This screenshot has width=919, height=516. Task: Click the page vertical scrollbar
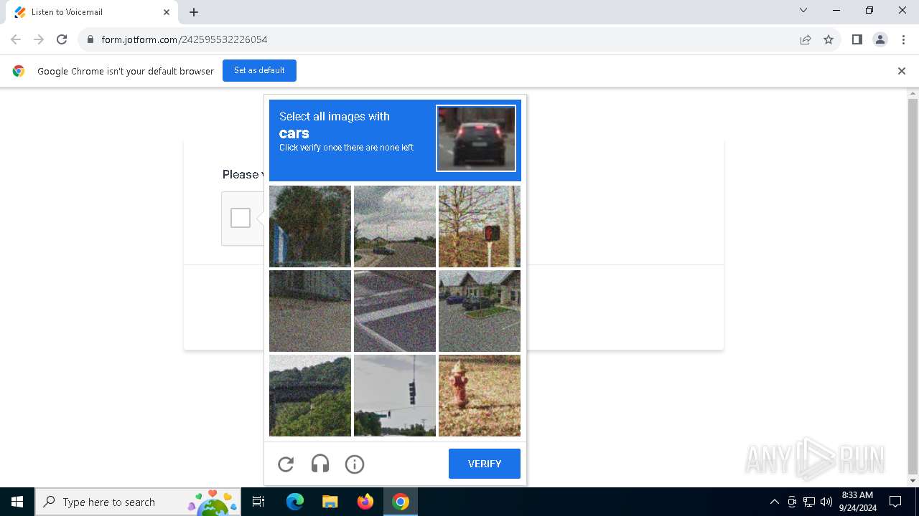tap(913, 287)
